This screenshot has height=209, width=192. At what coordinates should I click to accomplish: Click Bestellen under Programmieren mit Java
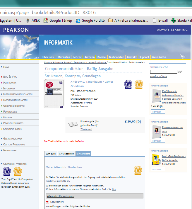[x=158, y=140]
